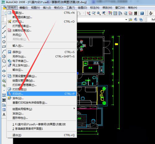Choose 电子传递(T)... menu entry
Viewport: 155px width, 144px height.
(x=42, y=61)
